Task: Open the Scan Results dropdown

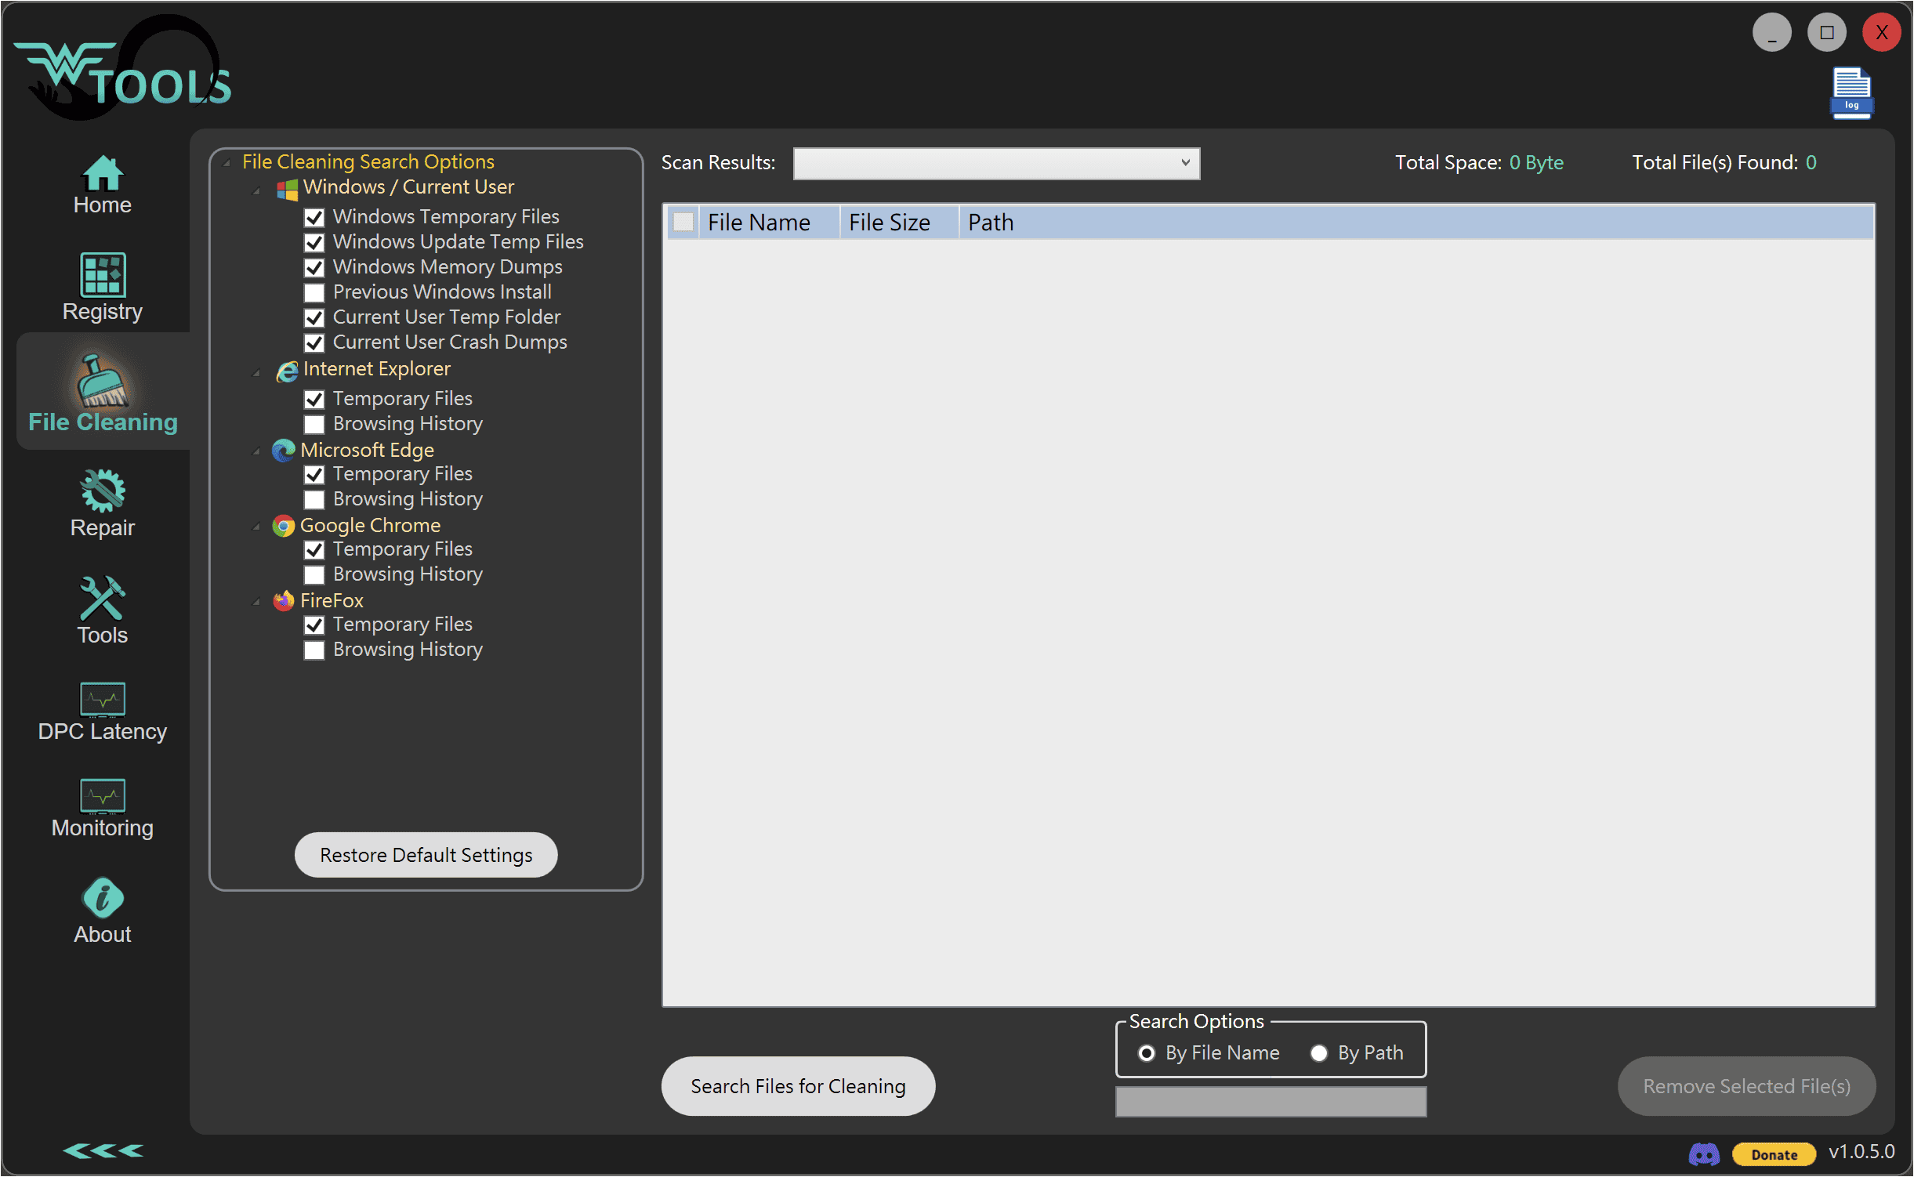Action: pos(996,163)
